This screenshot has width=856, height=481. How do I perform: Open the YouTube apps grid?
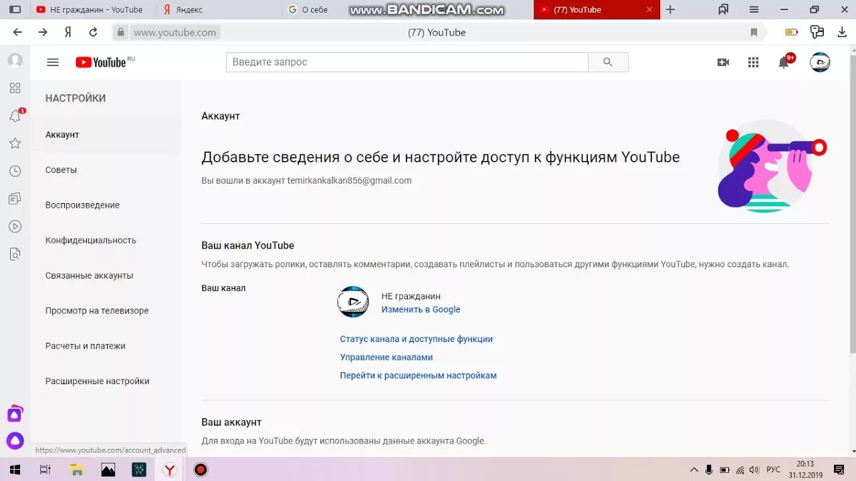click(x=753, y=62)
